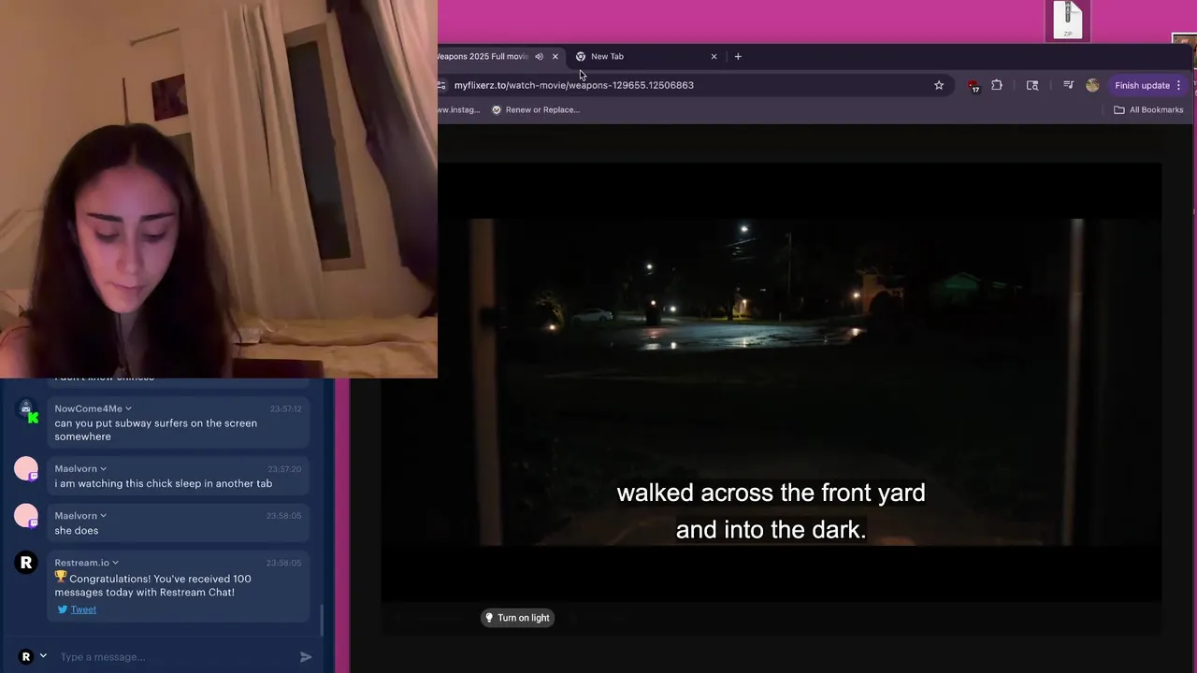
Task: Click the Turn on light button
Action: (x=517, y=618)
